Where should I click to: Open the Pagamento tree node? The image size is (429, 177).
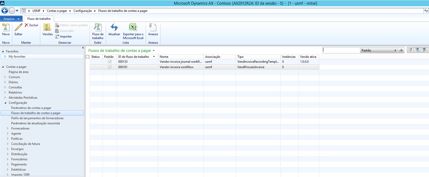point(19,164)
